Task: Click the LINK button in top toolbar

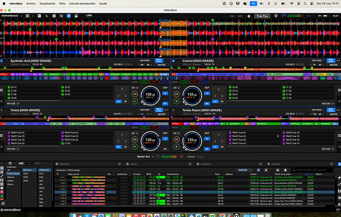Action: pos(89,15)
